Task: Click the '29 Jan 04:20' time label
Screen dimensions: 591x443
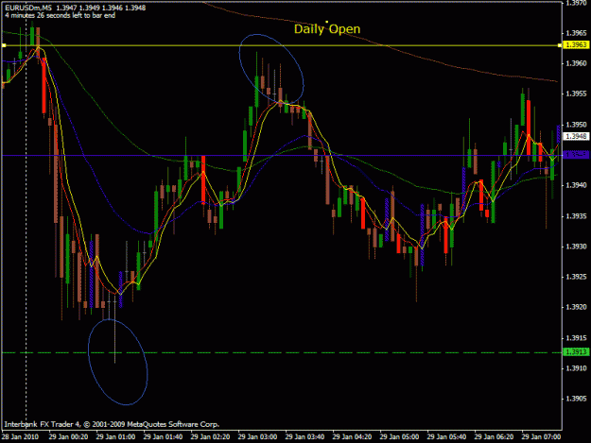Action: pyautogui.click(x=353, y=437)
